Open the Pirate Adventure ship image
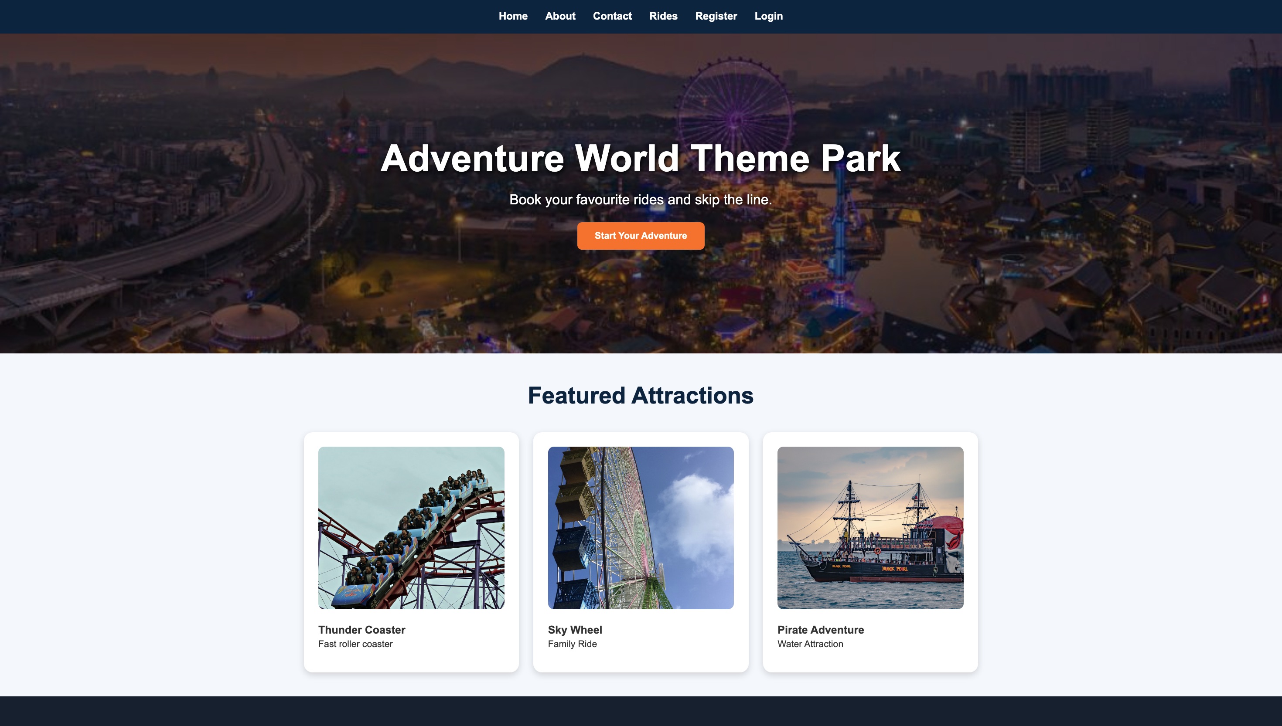This screenshot has height=726, width=1282. (x=870, y=528)
